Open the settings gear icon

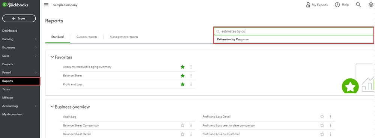pyautogui.click(x=371, y=5)
